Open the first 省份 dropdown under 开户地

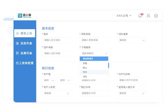pos(49,80)
